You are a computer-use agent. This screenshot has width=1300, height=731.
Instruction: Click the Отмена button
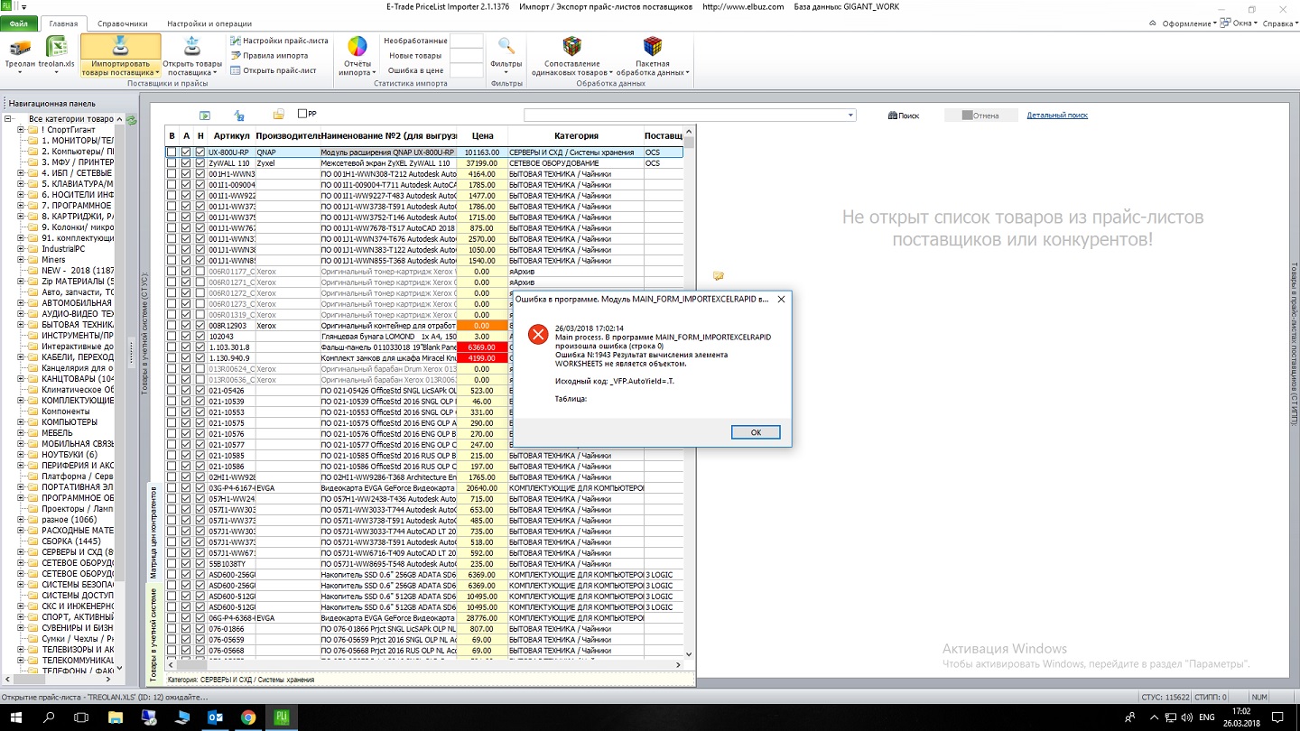981,116
